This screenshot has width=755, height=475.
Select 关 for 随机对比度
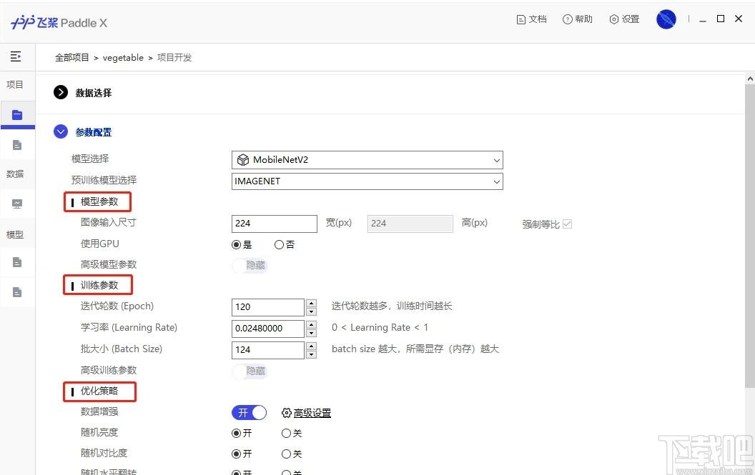point(286,454)
